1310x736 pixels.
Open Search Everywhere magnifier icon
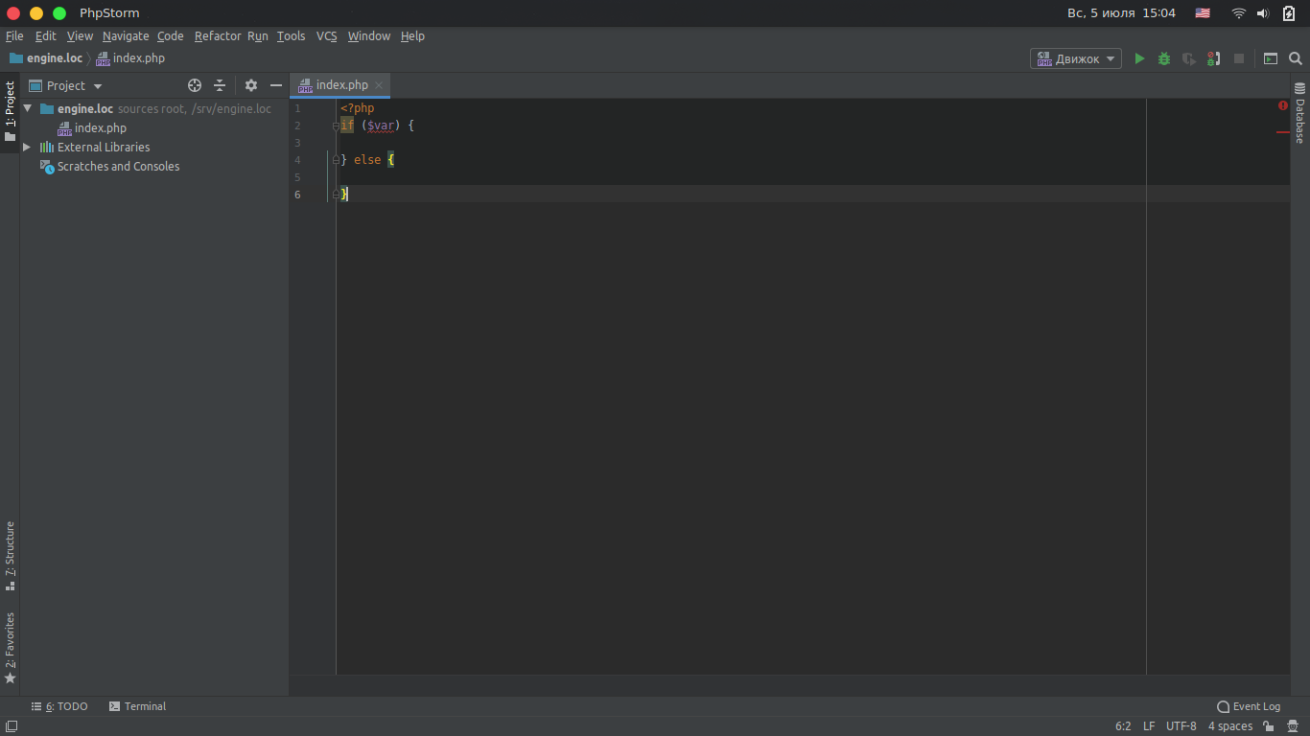(x=1296, y=58)
